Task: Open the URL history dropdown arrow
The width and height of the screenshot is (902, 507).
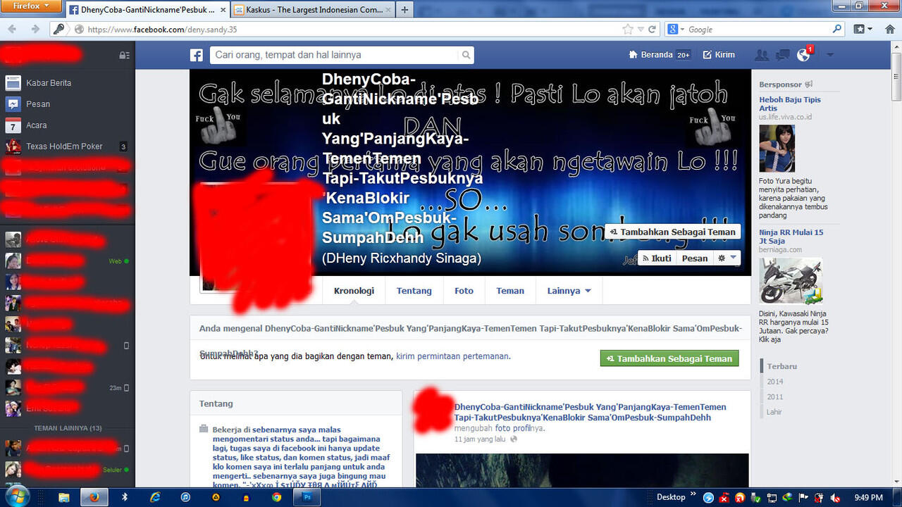Action: [x=641, y=29]
